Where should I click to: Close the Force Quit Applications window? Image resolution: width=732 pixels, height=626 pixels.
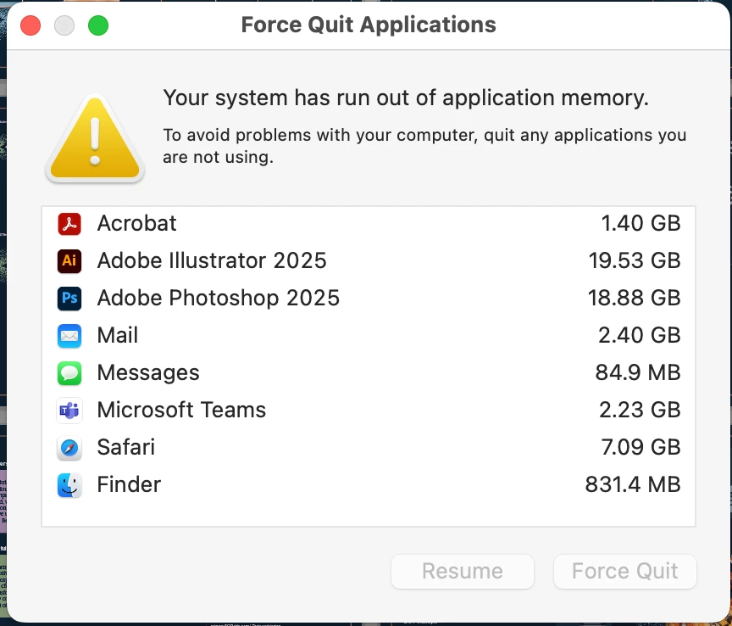pyautogui.click(x=30, y=25)
